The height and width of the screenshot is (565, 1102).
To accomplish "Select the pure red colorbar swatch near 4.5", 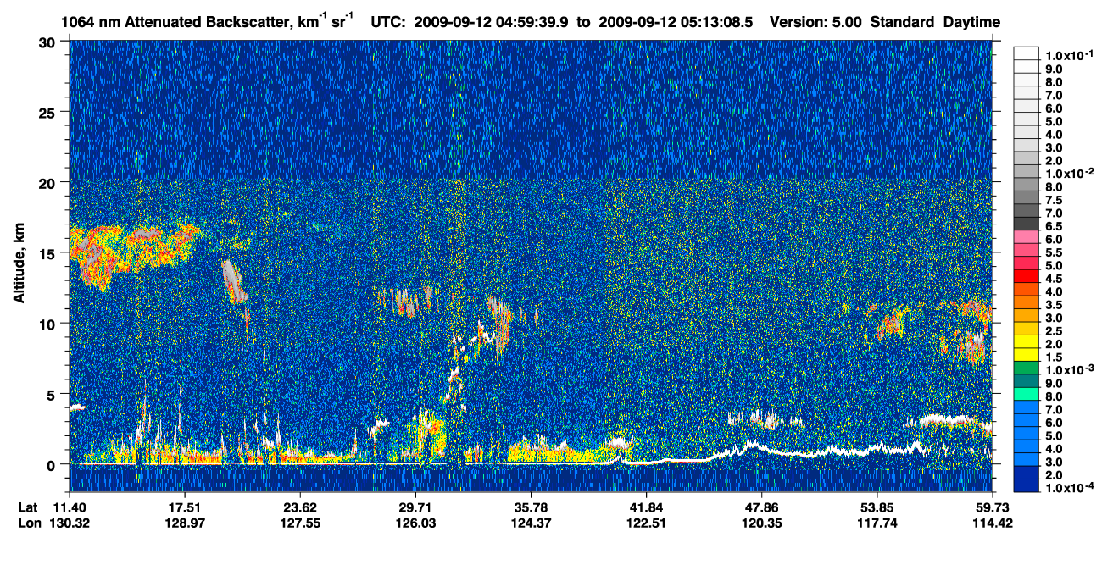I will (1027, 278).
